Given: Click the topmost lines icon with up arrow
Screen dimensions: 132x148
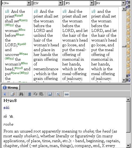Looking at the screenshot, I should coord(128,2).
